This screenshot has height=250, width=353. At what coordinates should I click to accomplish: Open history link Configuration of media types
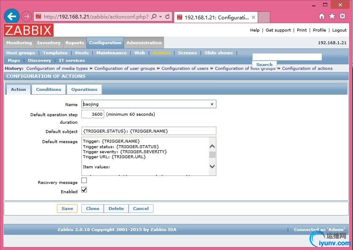point(57,68)
